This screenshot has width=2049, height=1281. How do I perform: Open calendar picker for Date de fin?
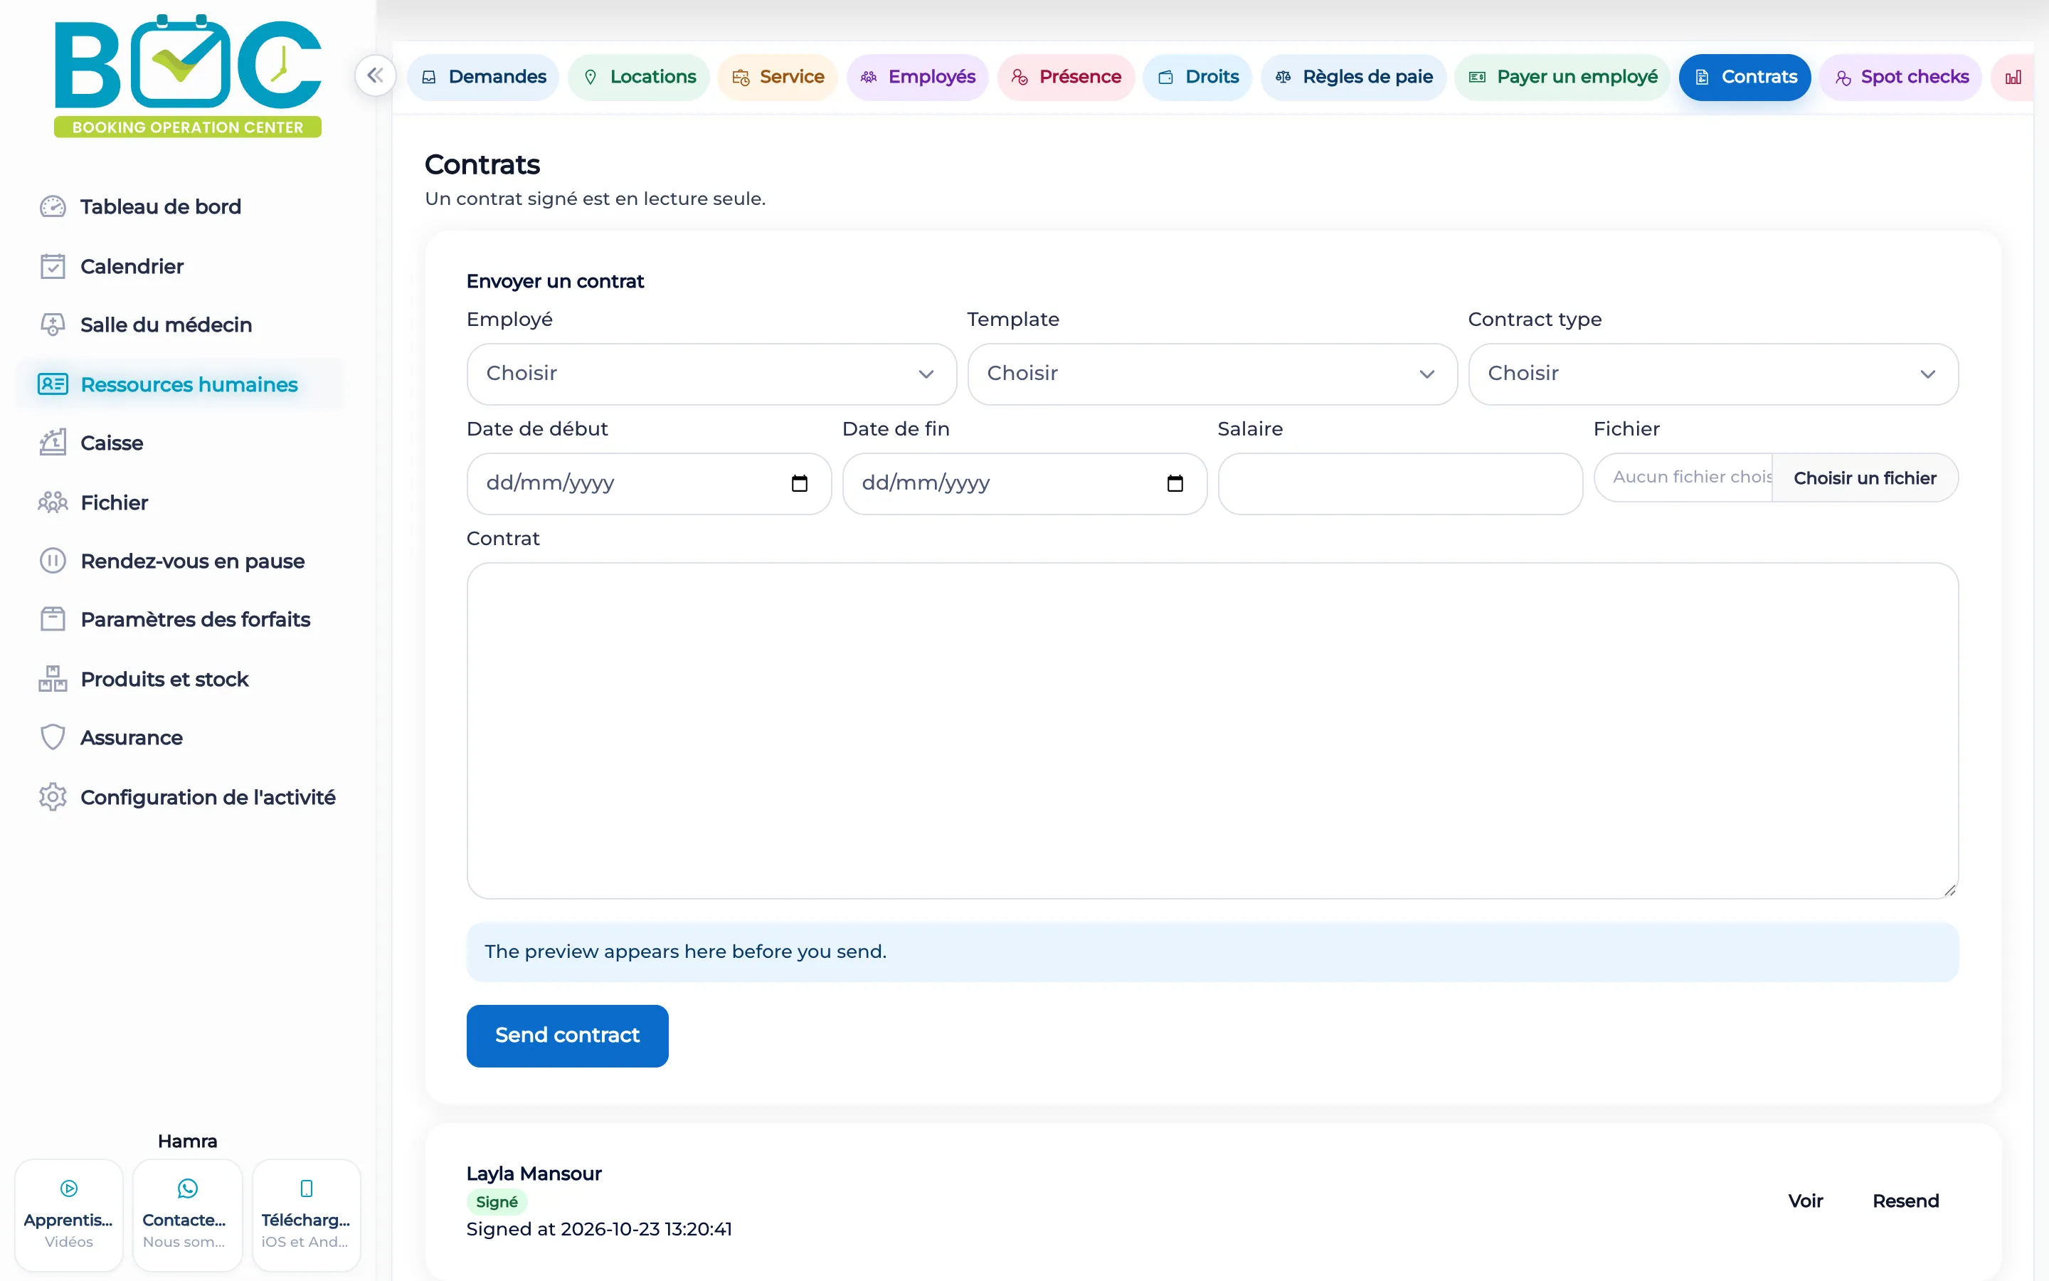pyautogui.click(x=1175, y=483)
